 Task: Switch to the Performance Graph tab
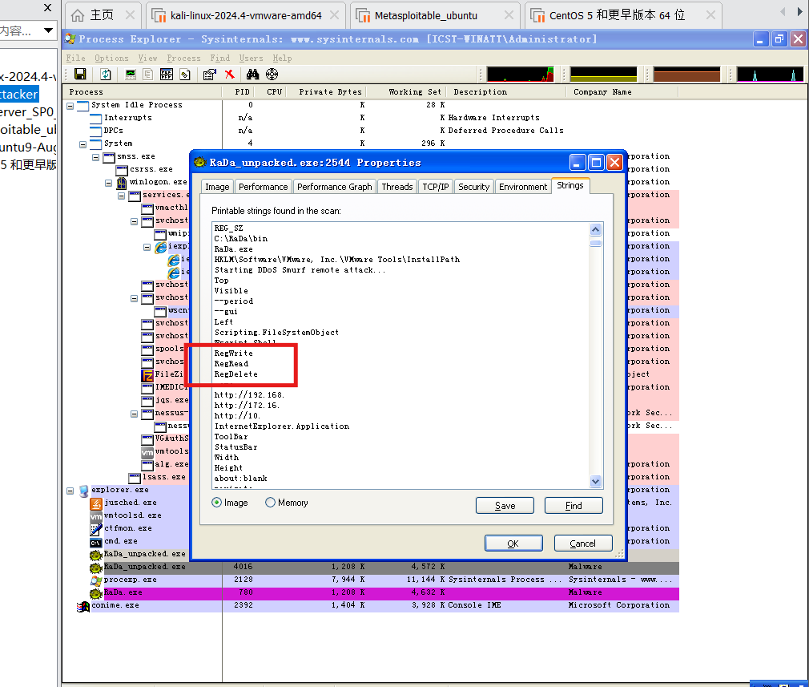pos(334,187)
